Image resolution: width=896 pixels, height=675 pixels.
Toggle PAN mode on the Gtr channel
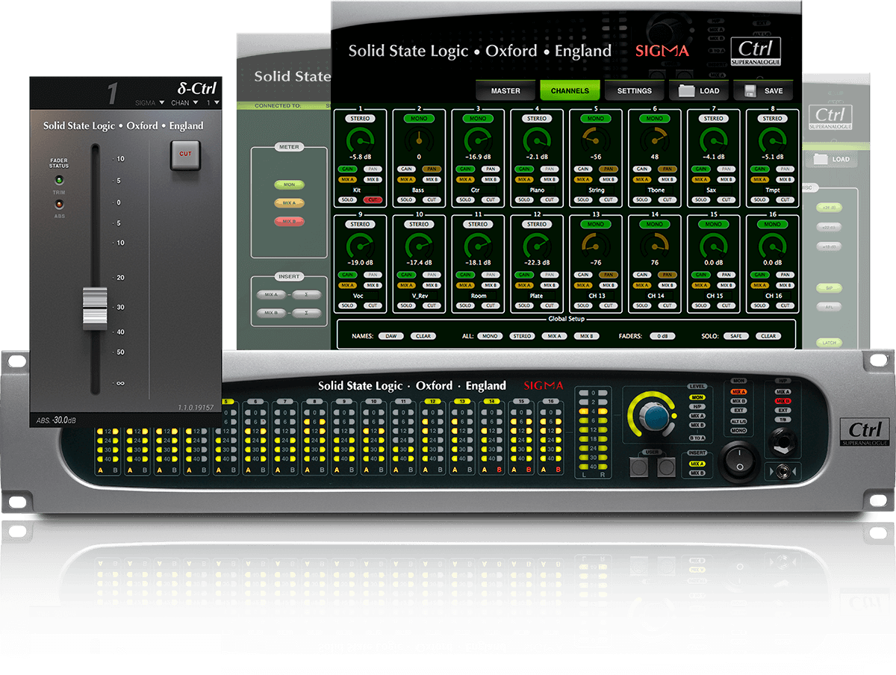(490, 169)
